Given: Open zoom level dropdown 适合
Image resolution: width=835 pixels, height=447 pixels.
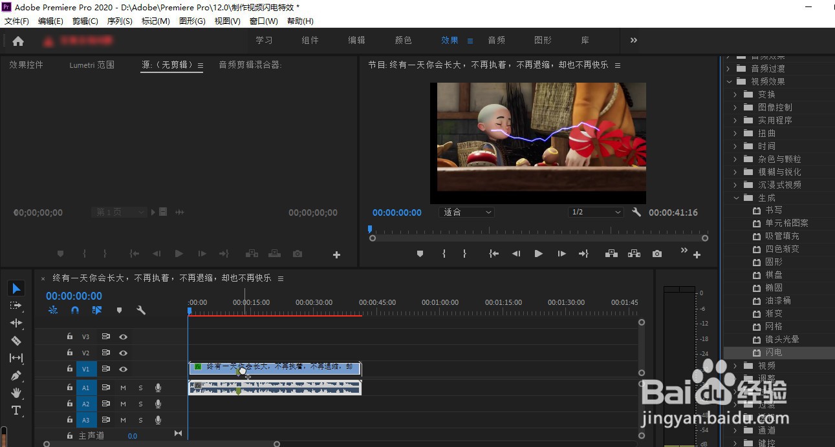Looking at the screenshot, I should (x=467, y=212).
